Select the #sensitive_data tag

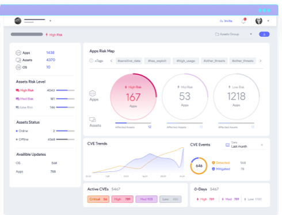pos(129,61)
